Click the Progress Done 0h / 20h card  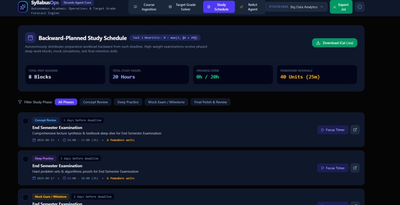point(233,74)
